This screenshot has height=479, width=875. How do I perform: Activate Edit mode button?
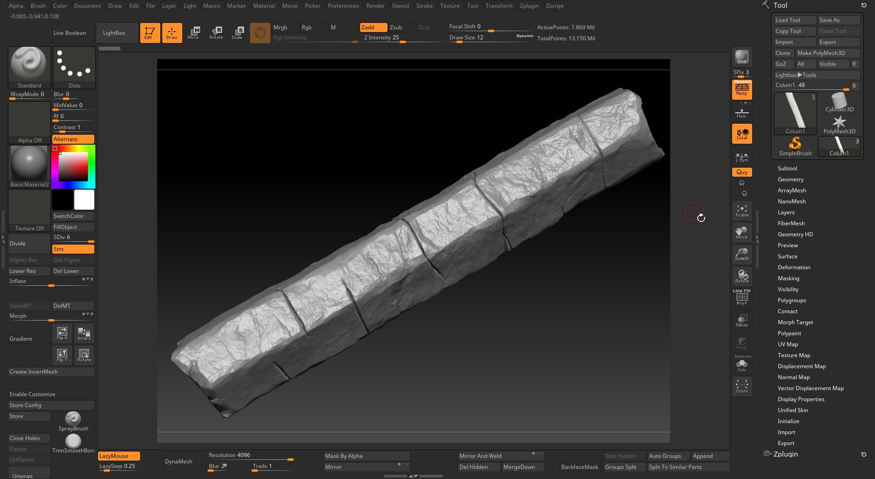click(x=150, y=33)
